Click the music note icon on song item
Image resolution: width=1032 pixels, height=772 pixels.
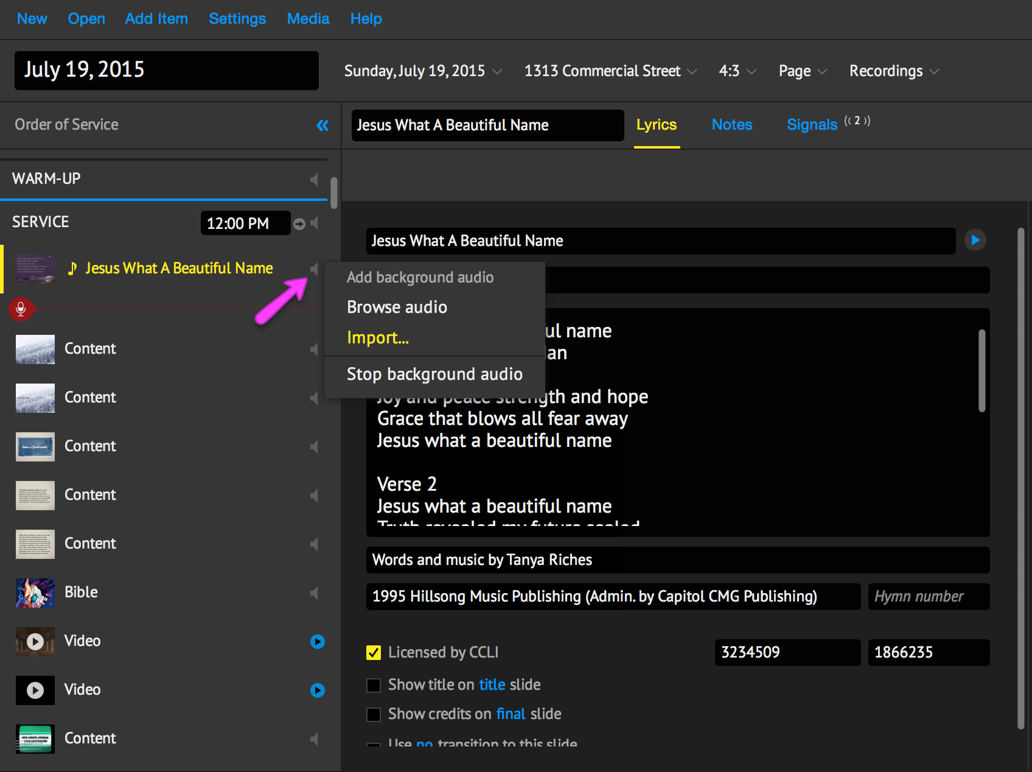pos(72,268)
